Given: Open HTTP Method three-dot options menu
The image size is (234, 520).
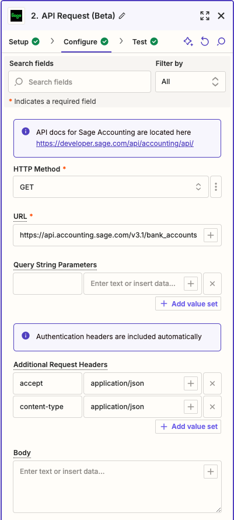Looking at the screenshot, I should pyautogui.click(x=216, y=187).
